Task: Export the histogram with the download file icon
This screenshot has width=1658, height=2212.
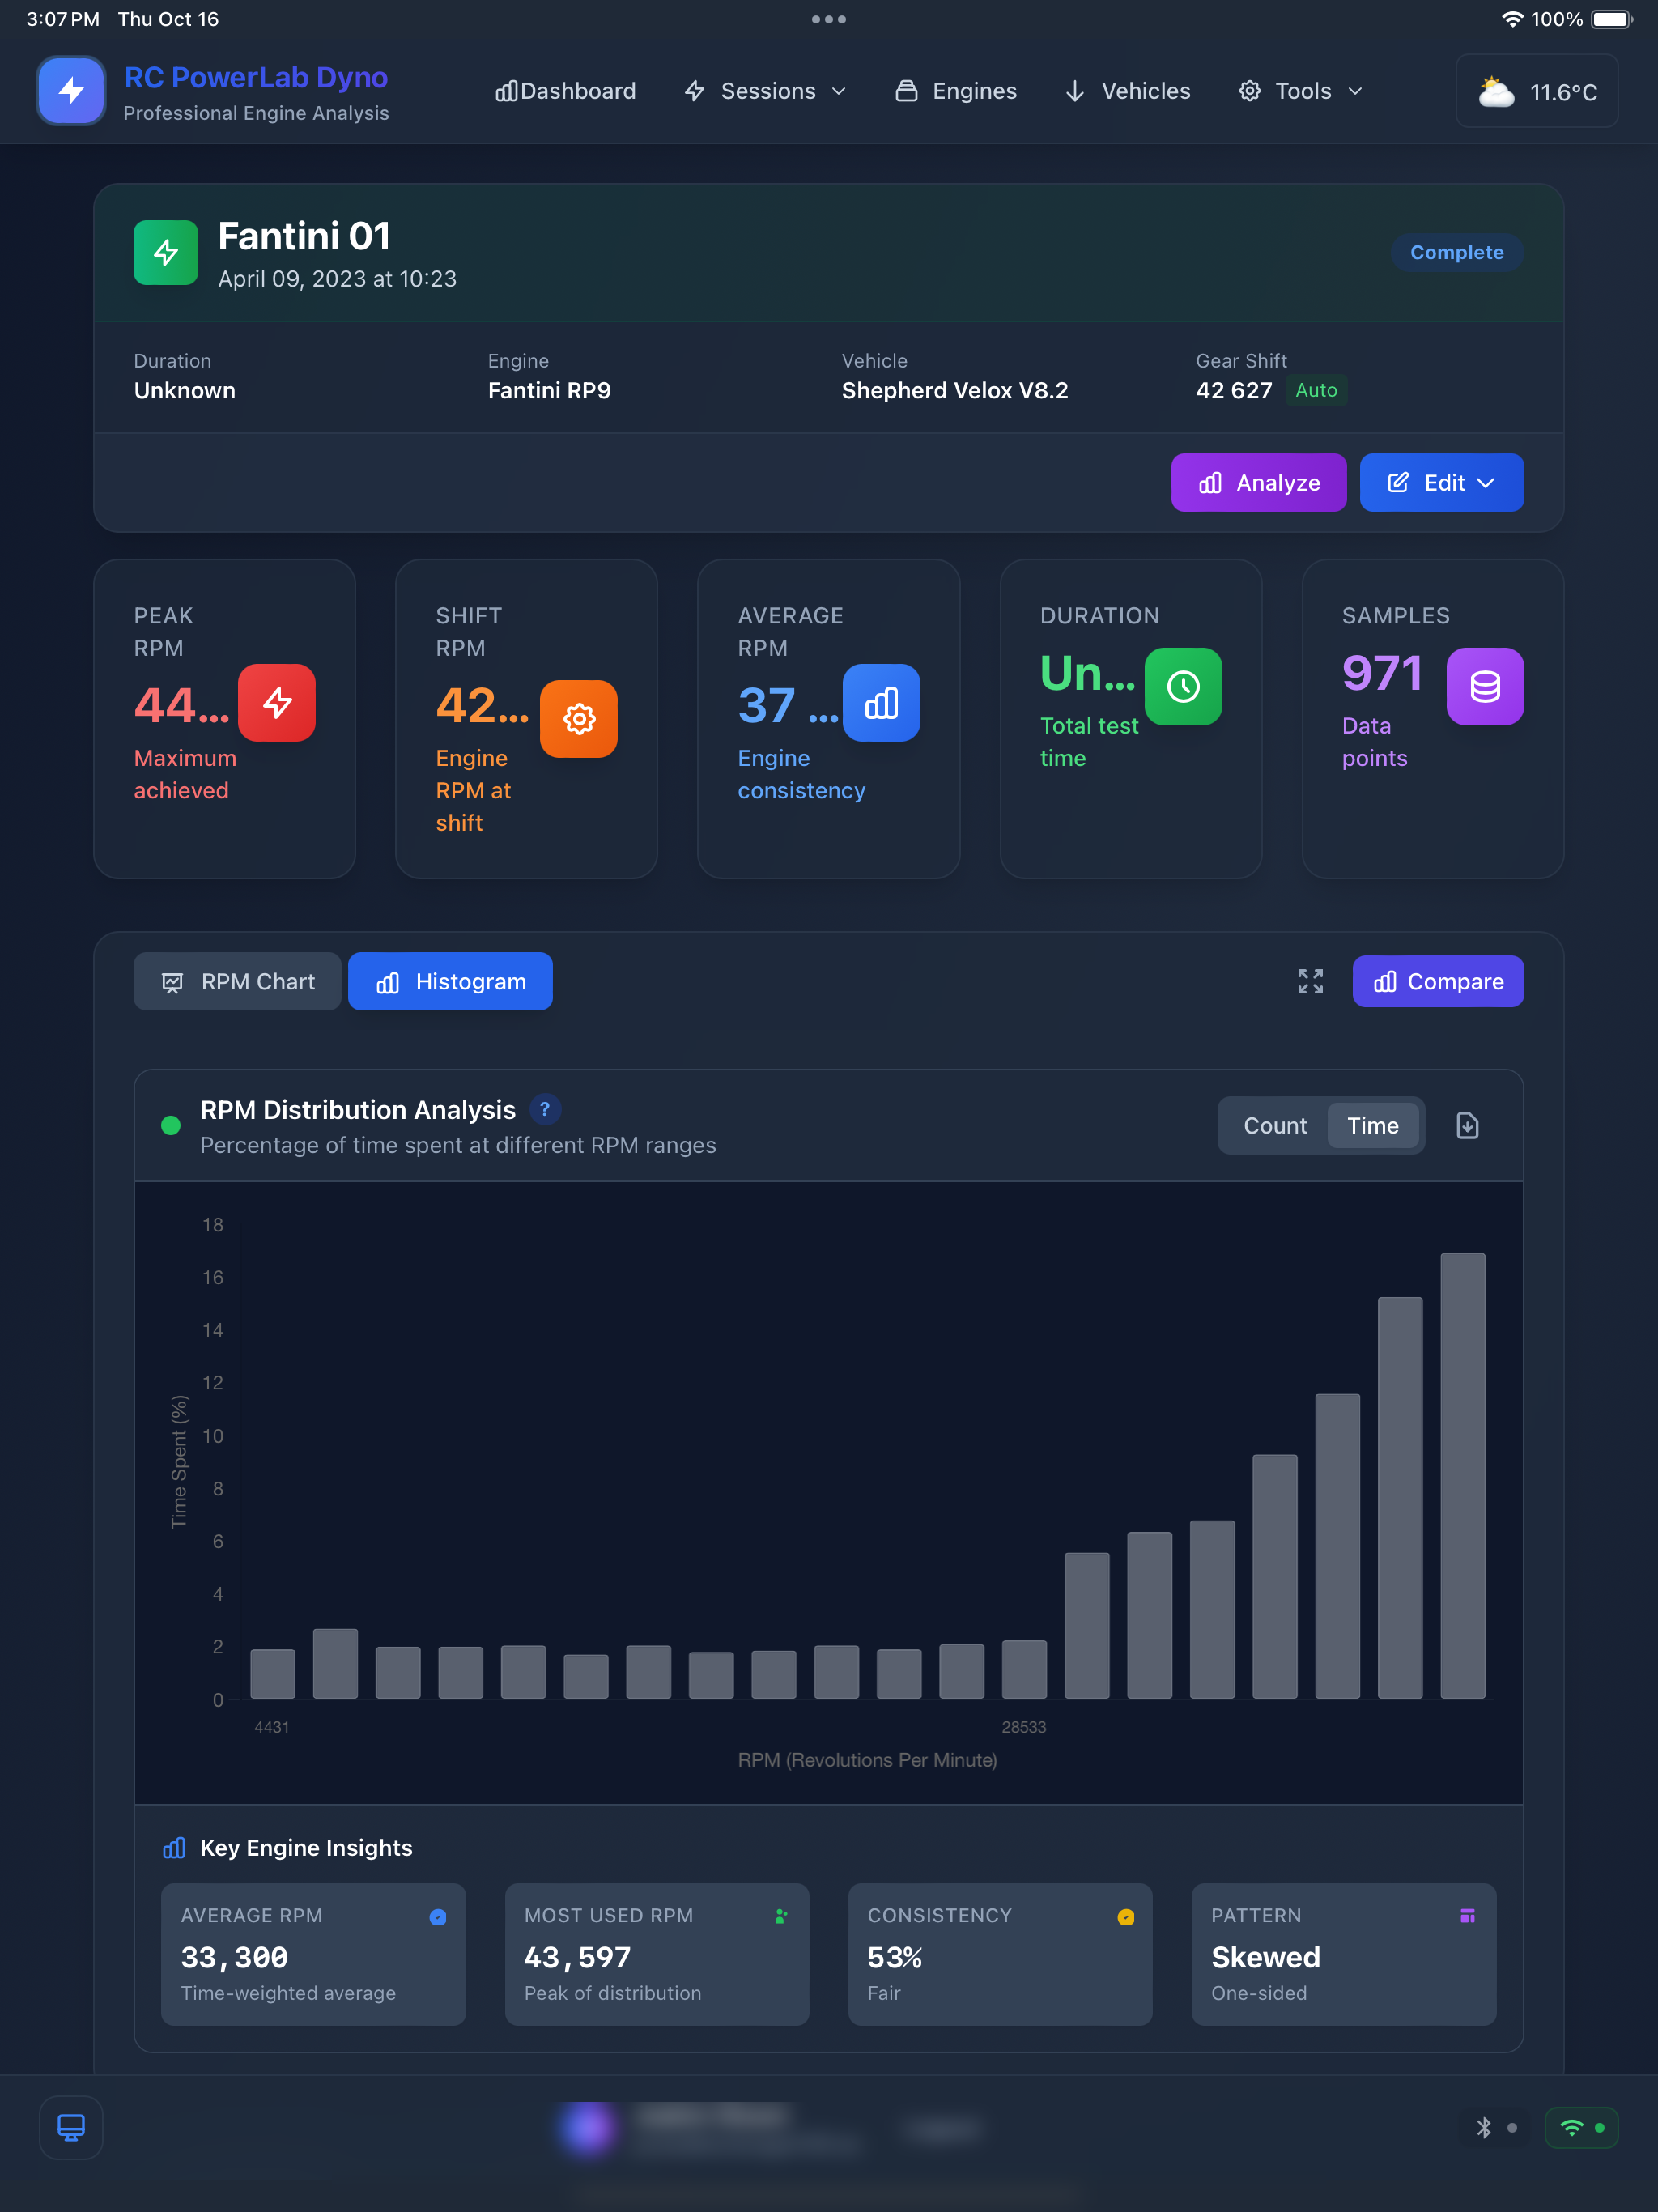Action: coord(1467,1126)
